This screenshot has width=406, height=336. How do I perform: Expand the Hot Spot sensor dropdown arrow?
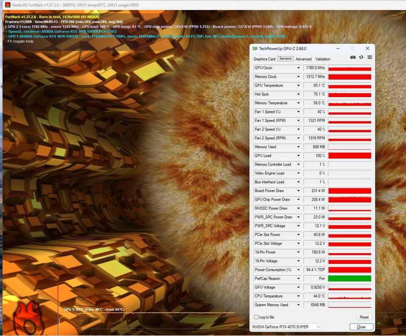(x=298, y=94)
